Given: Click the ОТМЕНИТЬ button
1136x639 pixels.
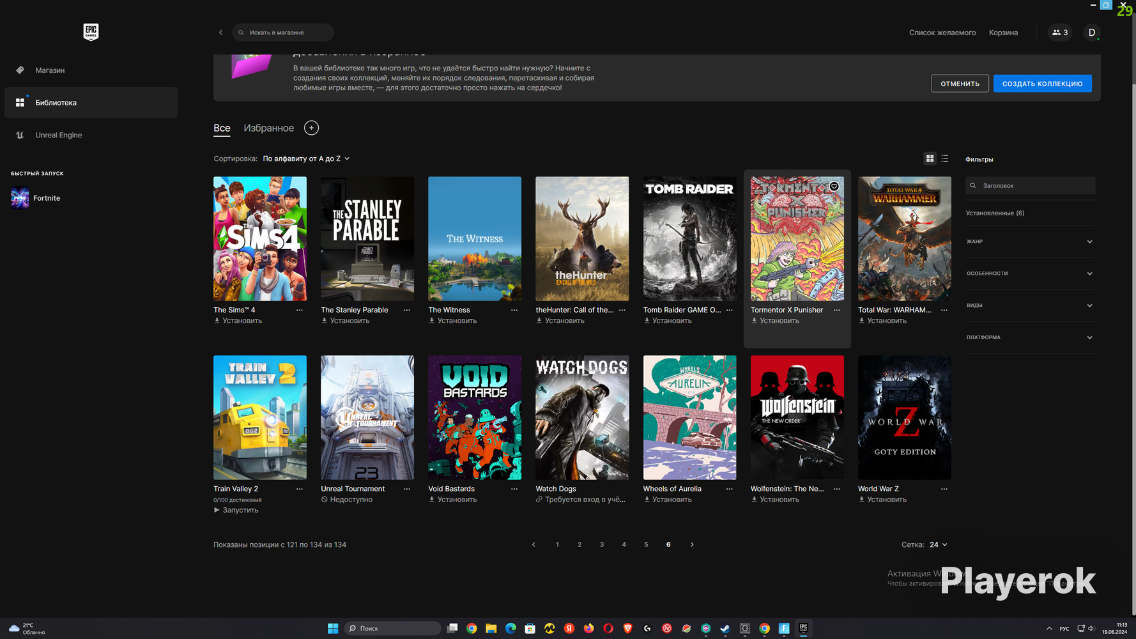Looking at the screenshot, I should [x=960, y=84].
